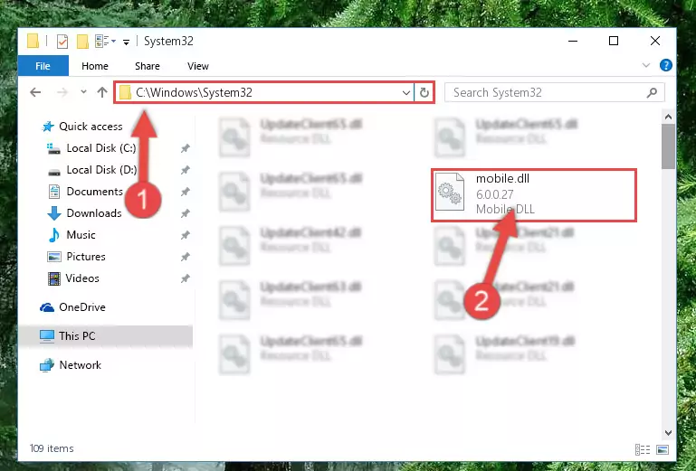696x471 pixels.
Task: Open Pictures in the sidebar
Action: pos(86,257)
